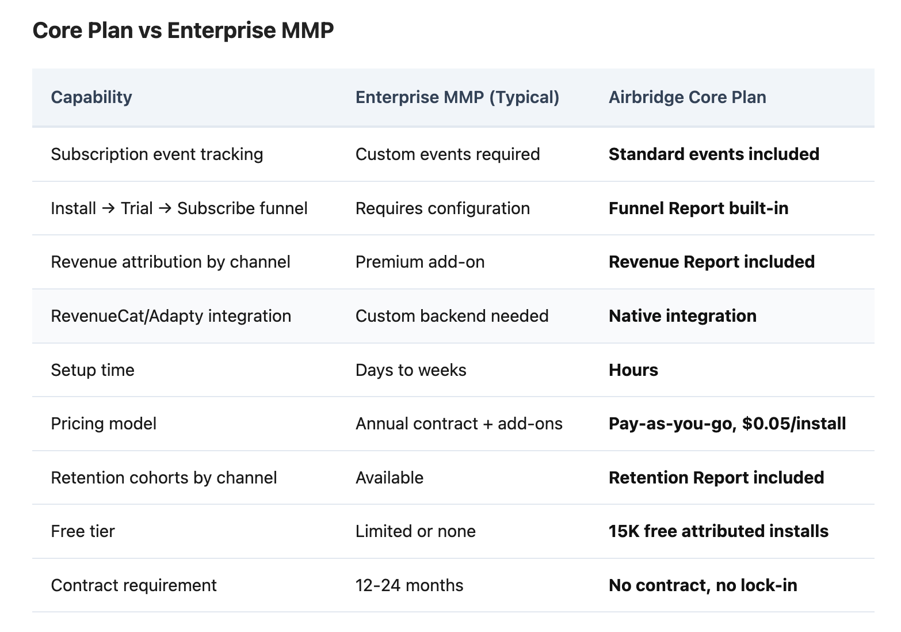This screenshot has height=632, width=901.
Task: Click the "No contract, no lock-in" text
Action: [703, 585]
